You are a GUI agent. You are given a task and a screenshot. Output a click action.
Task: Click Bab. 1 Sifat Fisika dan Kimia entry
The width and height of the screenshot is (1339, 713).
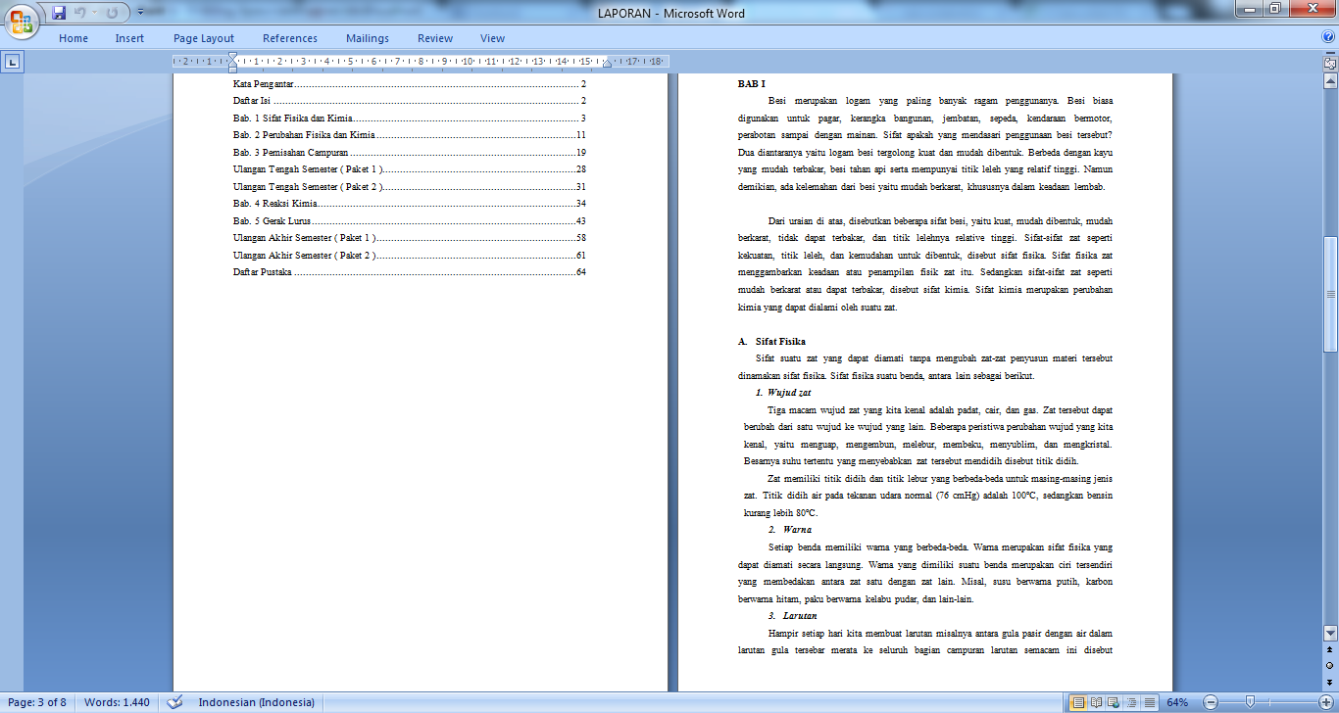click(x=410, y=118)
